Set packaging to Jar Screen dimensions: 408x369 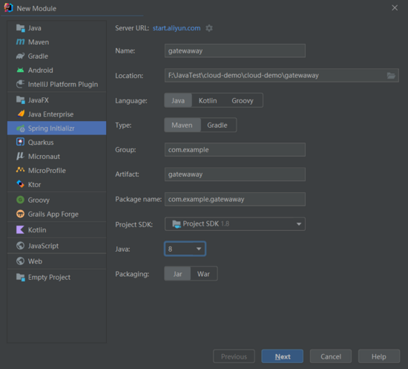pyautogui.click(x=177, y=274)
